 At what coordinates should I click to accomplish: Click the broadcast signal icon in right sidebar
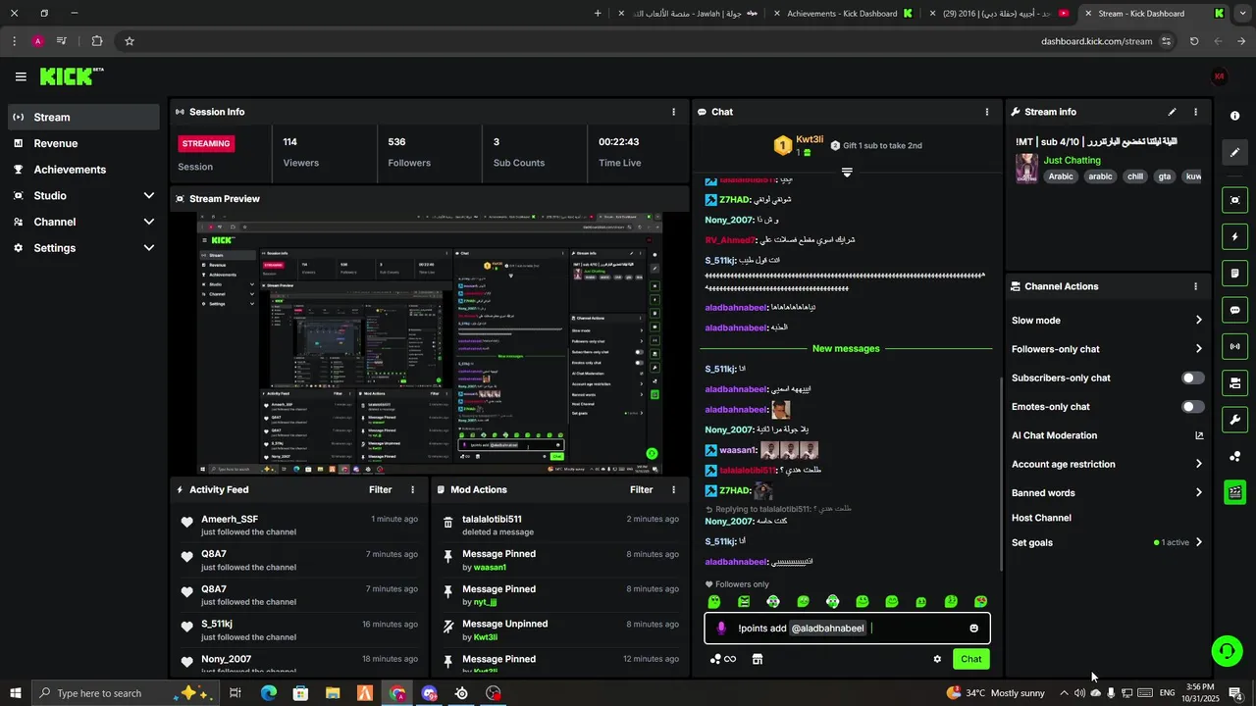[1234, 346]
